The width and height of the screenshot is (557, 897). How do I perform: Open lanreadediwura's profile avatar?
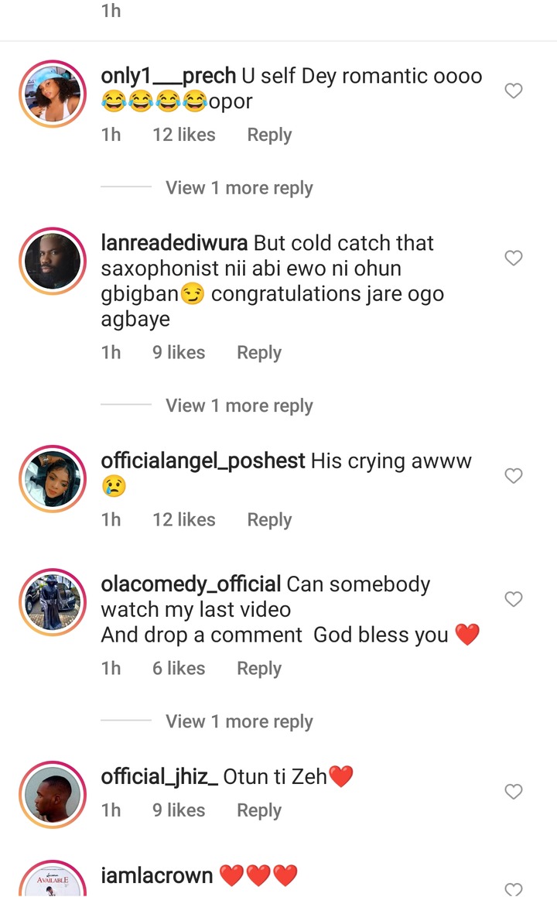(53, 261)
